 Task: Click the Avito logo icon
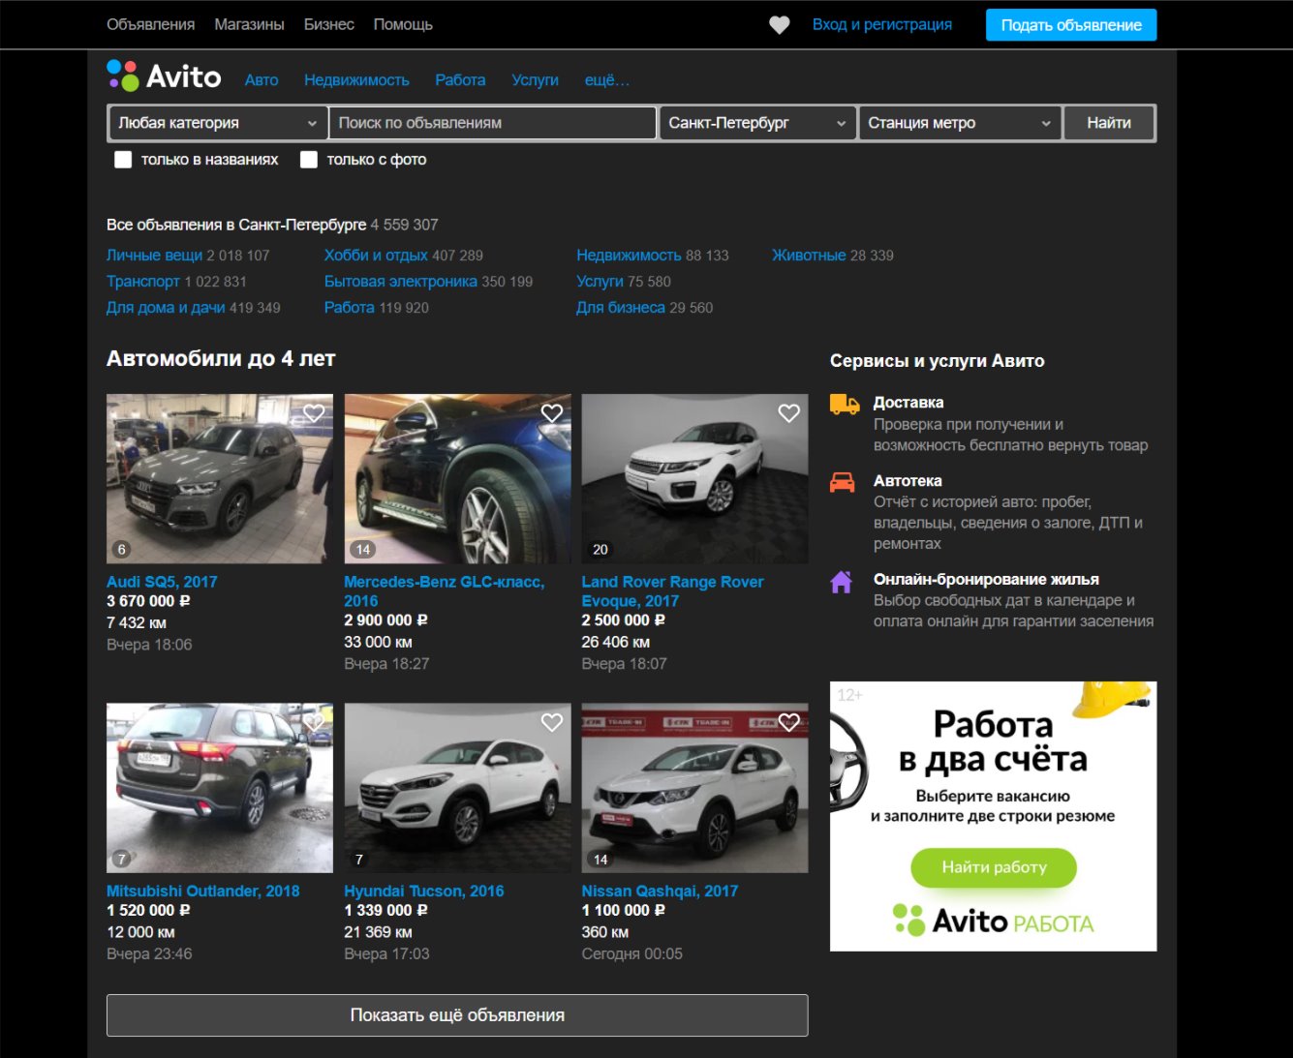pyautogui.click(x=121, y=76)
